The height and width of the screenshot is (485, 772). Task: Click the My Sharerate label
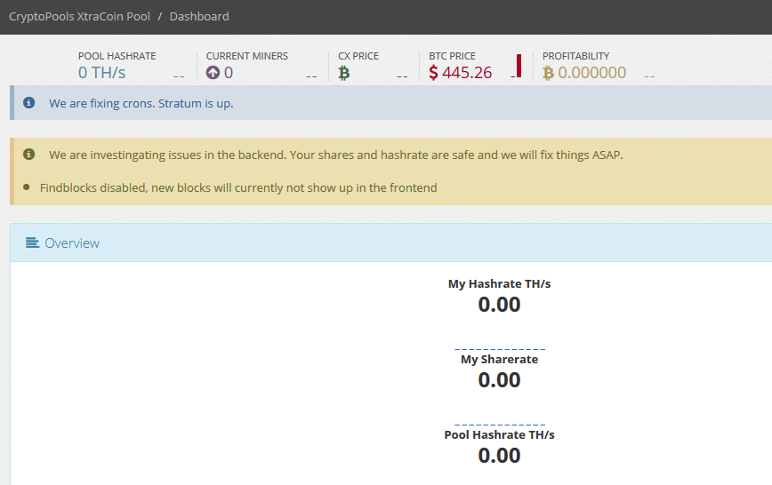tap(499, 359)
